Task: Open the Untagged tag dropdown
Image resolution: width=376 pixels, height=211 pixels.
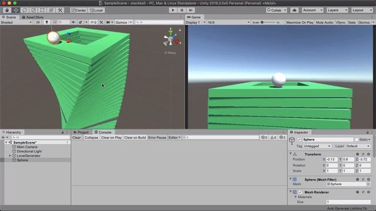Action: tap(317, 146)
